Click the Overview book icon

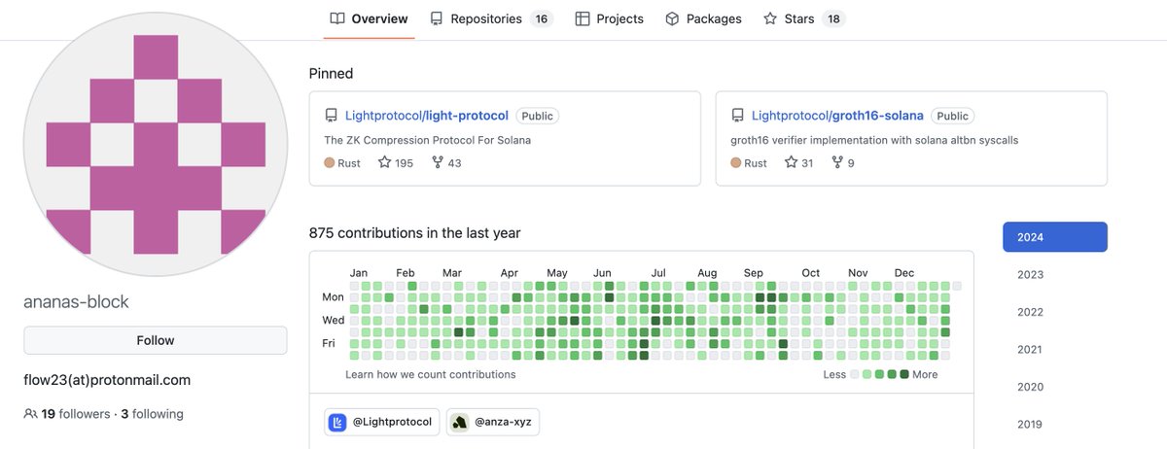click(x=337, y=18)
